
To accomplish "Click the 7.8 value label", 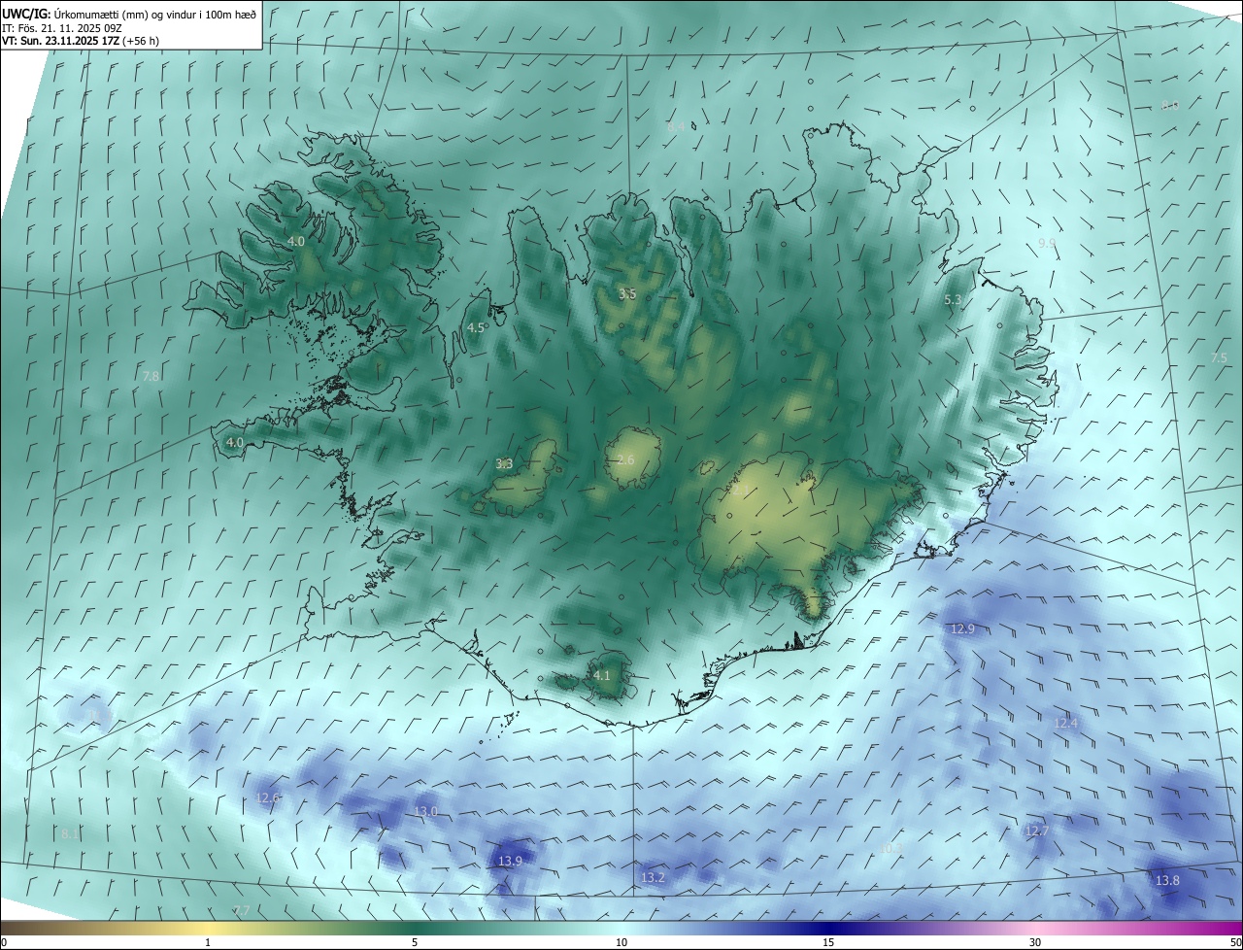I will (151, 376).
